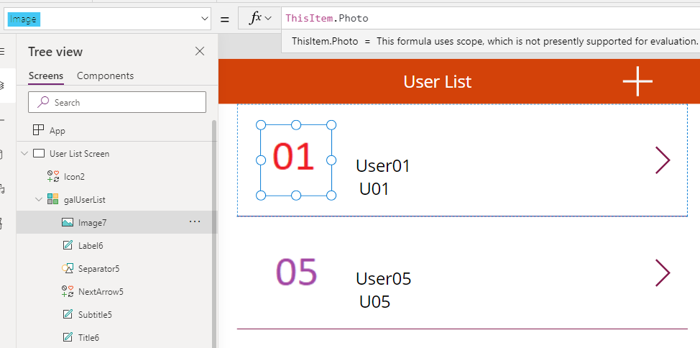
Task: Open the property selector dropdown
Action: pos(204,19)
